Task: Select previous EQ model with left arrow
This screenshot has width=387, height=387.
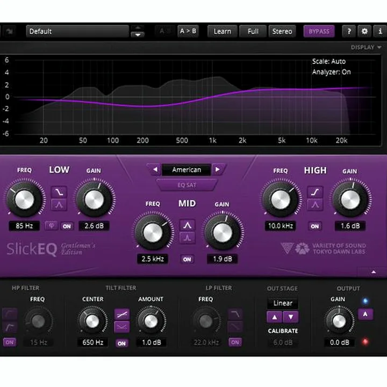Action: click(x=155, y=169)
